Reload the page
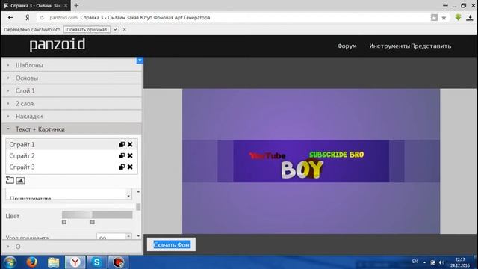Image resolution: width=478 pixels, height=269 pixels. pos(43,18)
